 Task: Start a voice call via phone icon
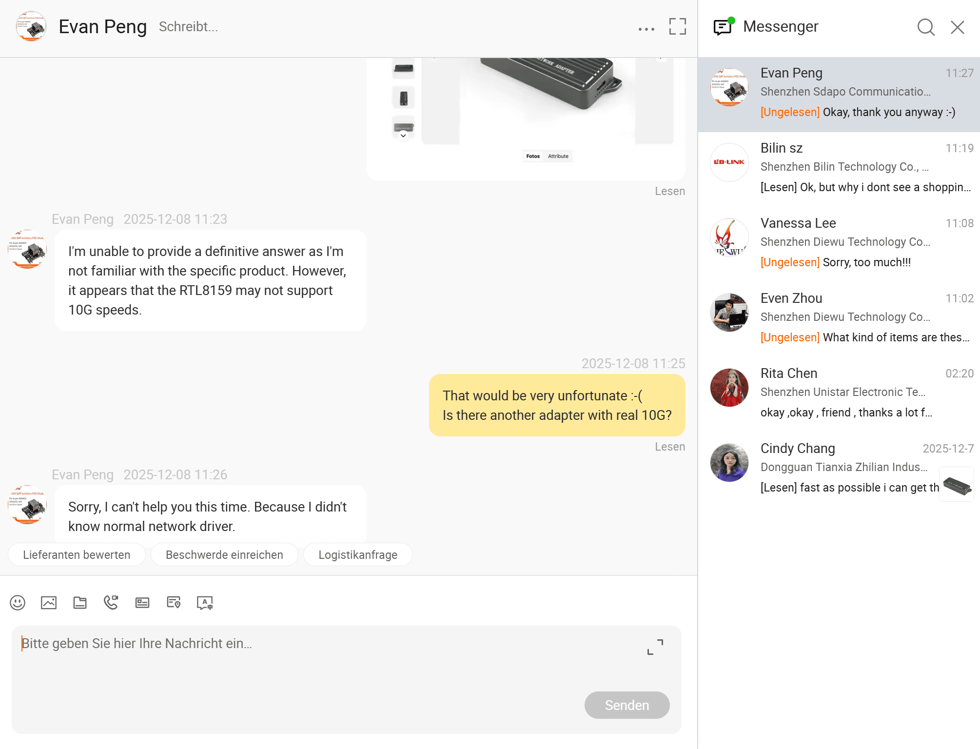click(x=111, y=603)
